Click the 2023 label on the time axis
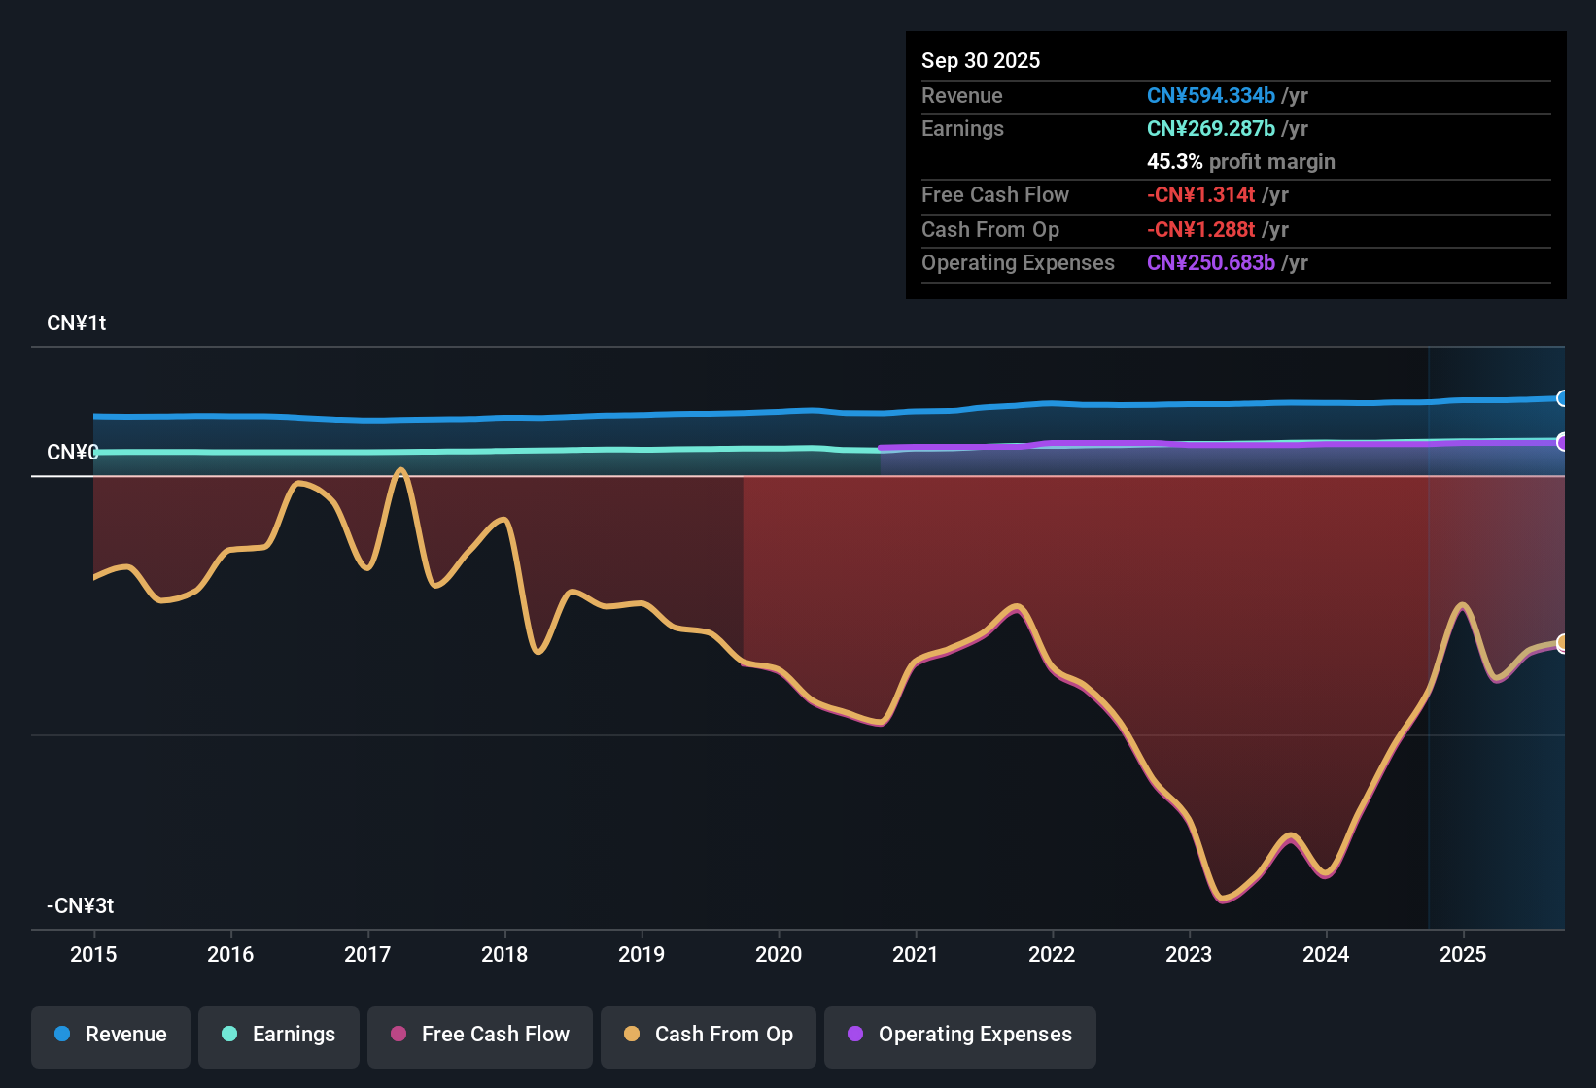Screen dimensions: 1596x1088 pos(1188,955)
